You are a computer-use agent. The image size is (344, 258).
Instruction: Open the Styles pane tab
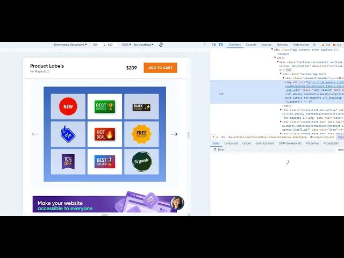216,144
